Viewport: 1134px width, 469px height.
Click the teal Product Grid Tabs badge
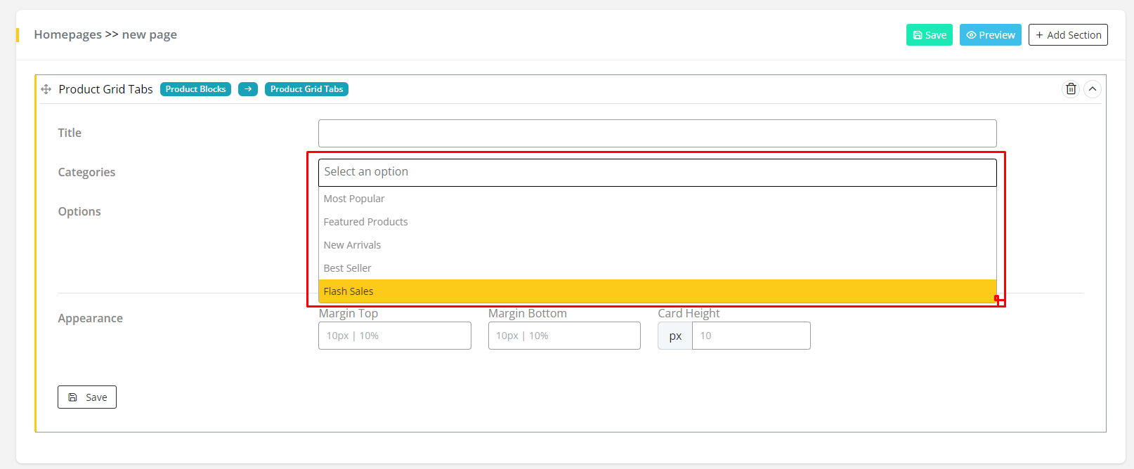(306, 89)
